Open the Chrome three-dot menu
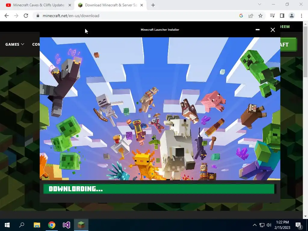 pyautogui.click(x=301, y=16)
